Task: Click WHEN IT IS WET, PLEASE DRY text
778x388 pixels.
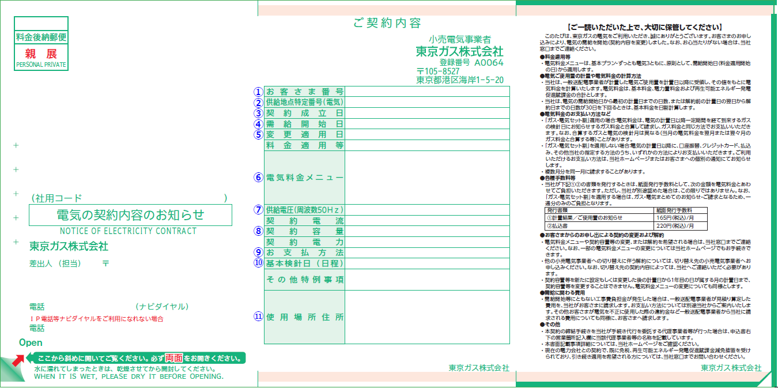Action: (129, 376)
